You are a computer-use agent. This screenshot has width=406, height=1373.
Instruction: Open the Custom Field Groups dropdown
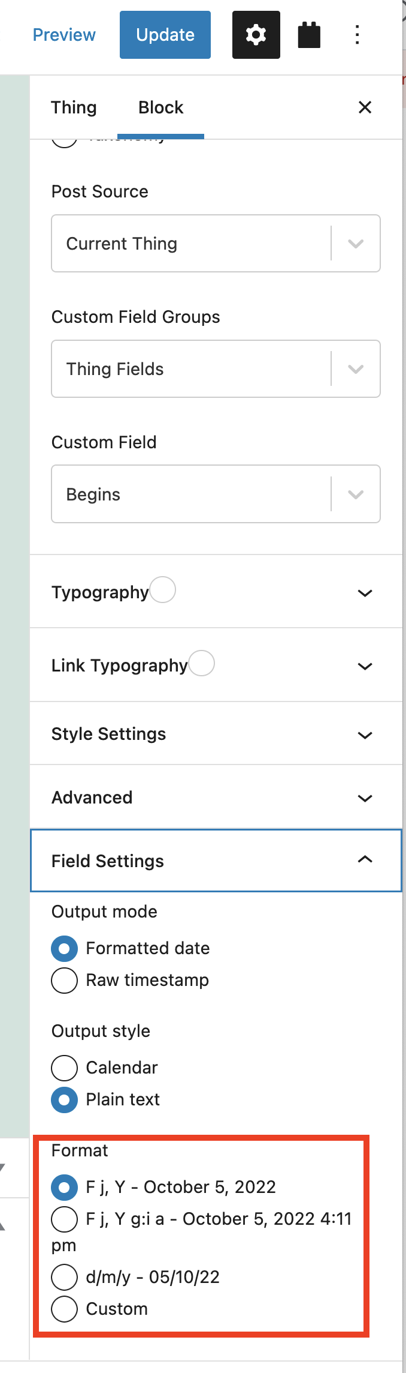tap(216, 369)
